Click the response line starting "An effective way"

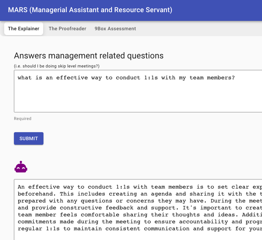pyautogui.click(x=139, y=187)
